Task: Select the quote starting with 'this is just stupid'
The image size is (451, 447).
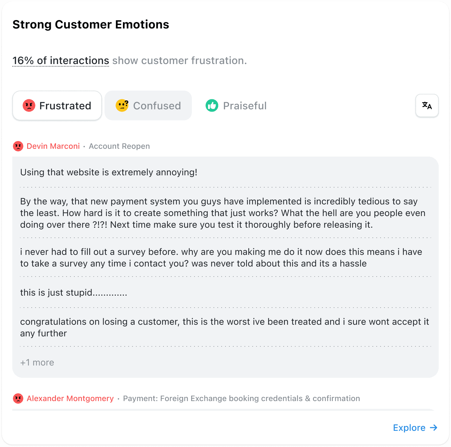Action: coord(73,292)
